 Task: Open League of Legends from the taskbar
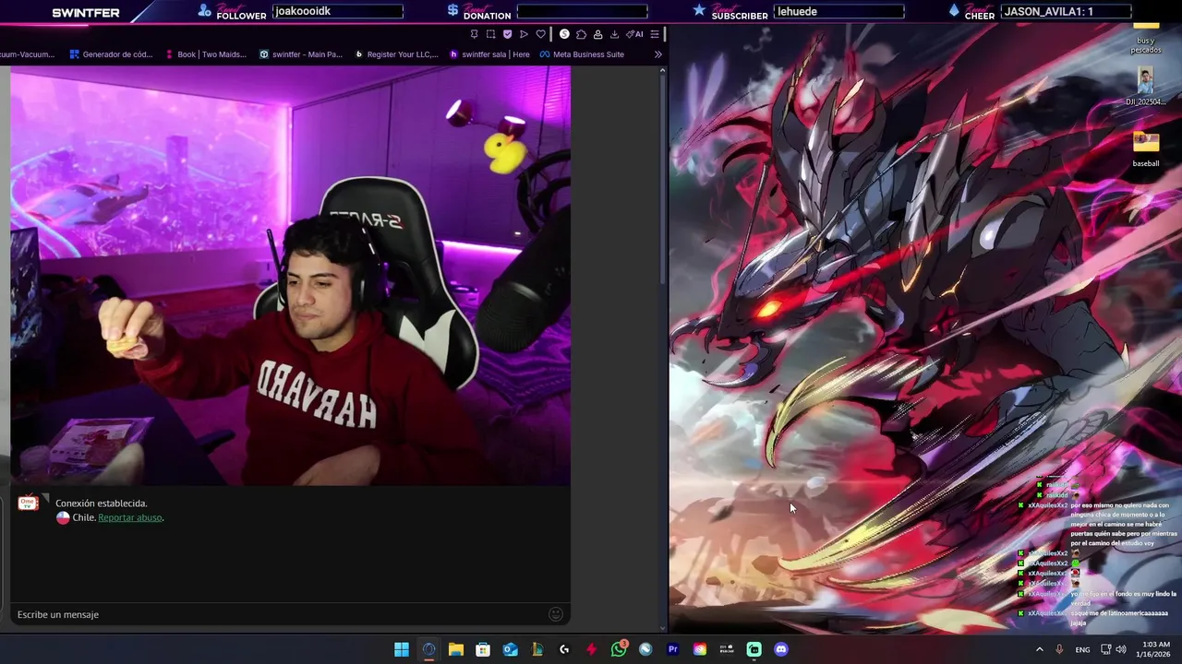[537, 649]
